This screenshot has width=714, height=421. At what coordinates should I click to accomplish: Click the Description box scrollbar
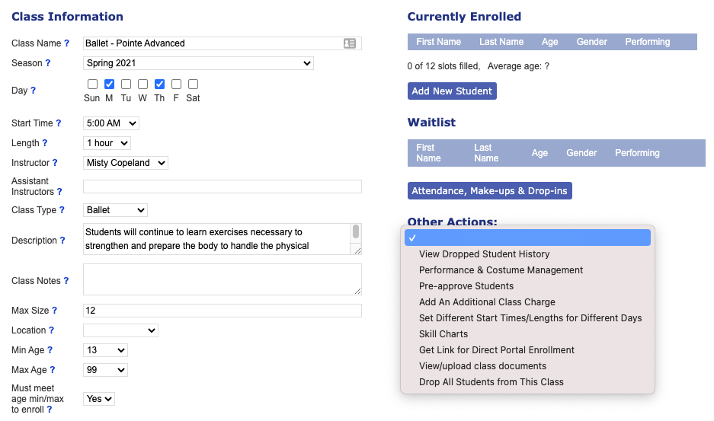(355, 232)
